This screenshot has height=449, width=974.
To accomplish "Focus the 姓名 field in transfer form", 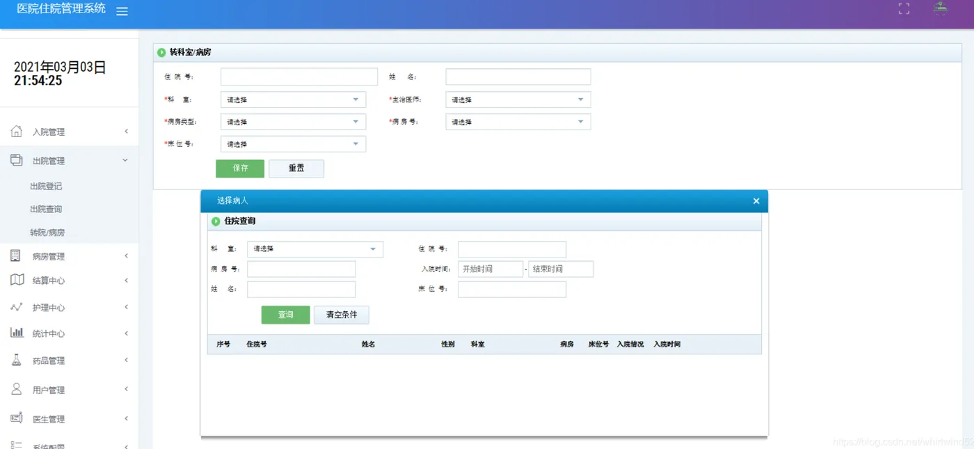I will click(x=518, y=77).
